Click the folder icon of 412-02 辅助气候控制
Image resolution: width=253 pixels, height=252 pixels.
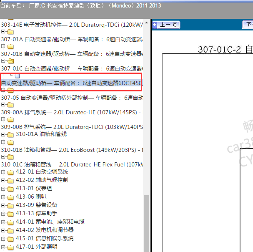click(10, 180)
